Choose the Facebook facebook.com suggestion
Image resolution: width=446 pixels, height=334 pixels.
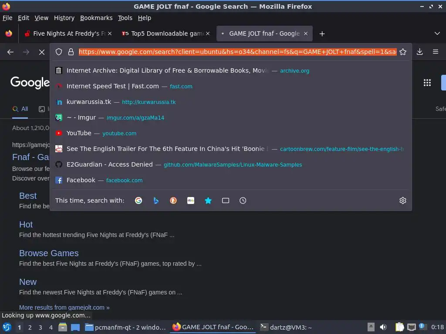point(231,180)
